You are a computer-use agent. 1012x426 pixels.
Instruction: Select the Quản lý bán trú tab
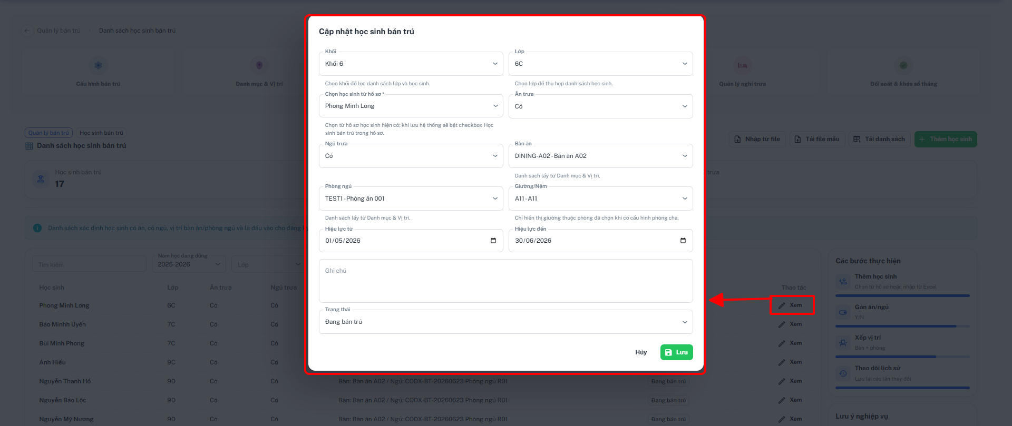(48, 133)
